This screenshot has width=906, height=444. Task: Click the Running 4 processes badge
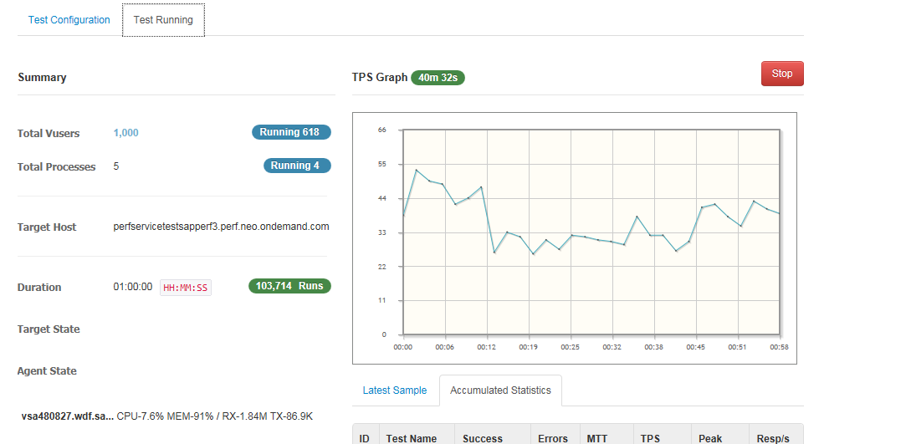pyautogui.click(x=297, y=166)
